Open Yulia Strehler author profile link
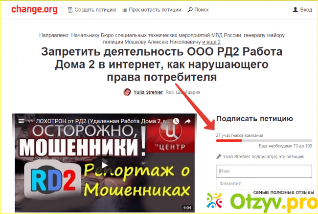 pyautogui.click(x=148, y=92)
